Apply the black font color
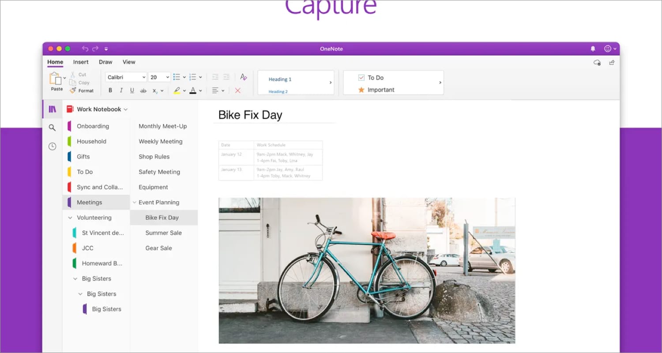The height and width of the screenshot is (353, 662). 193,90
